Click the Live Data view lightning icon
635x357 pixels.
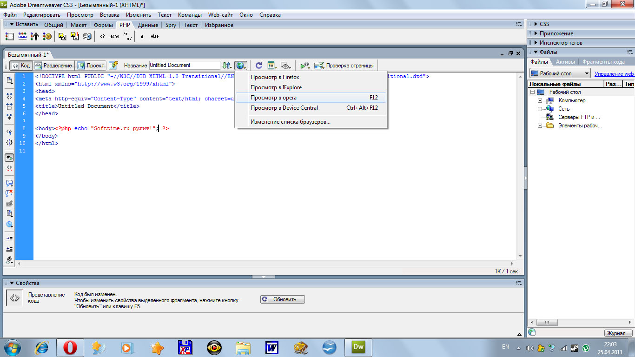113,66
